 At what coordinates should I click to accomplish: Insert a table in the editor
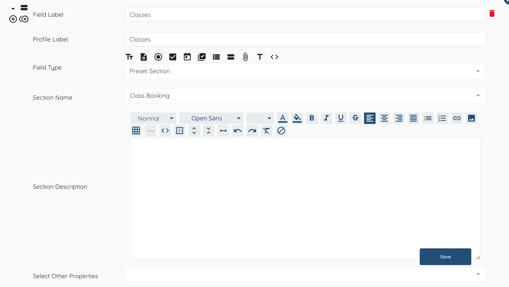(136, 131)
